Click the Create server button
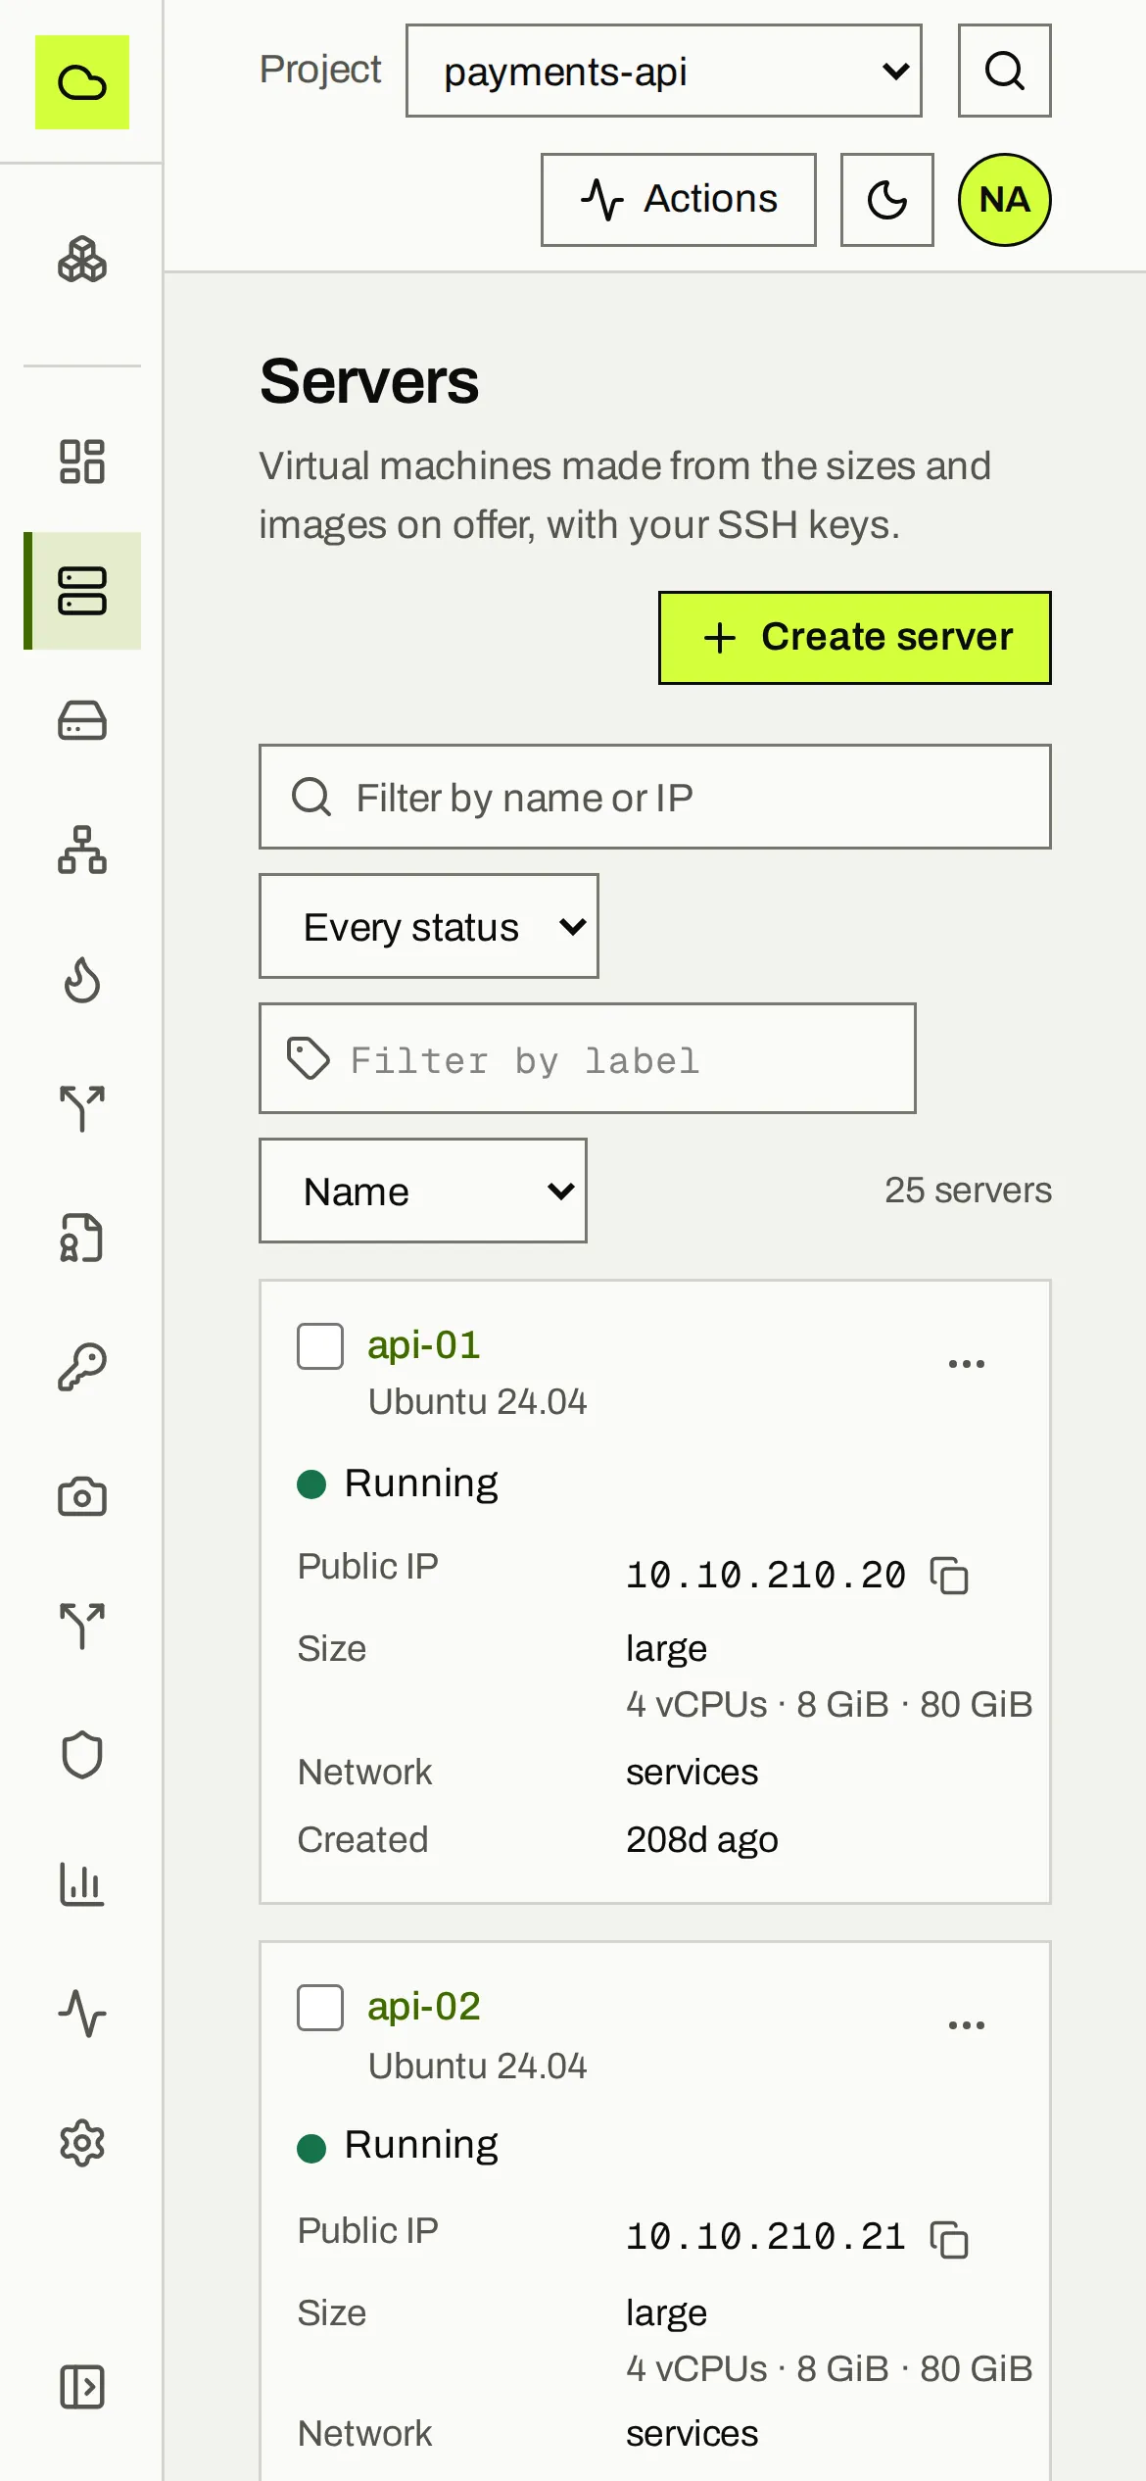The height and width of the screenshot is (2481, 1146). point(855,638)
